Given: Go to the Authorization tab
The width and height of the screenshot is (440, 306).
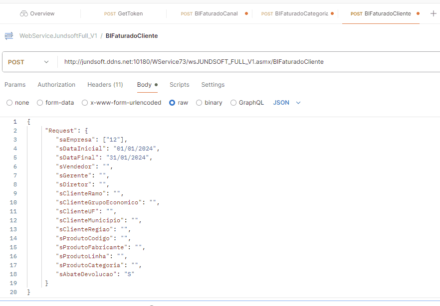Looking at the screenshot, I should [56, 85].
